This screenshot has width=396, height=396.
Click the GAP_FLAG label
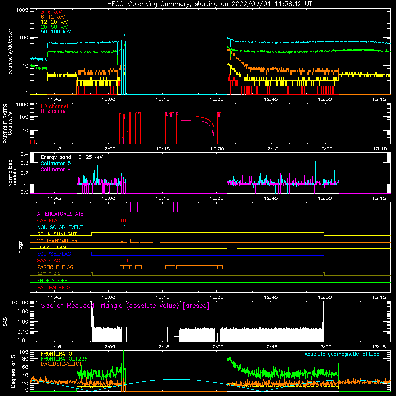click(x=49, y=220)
